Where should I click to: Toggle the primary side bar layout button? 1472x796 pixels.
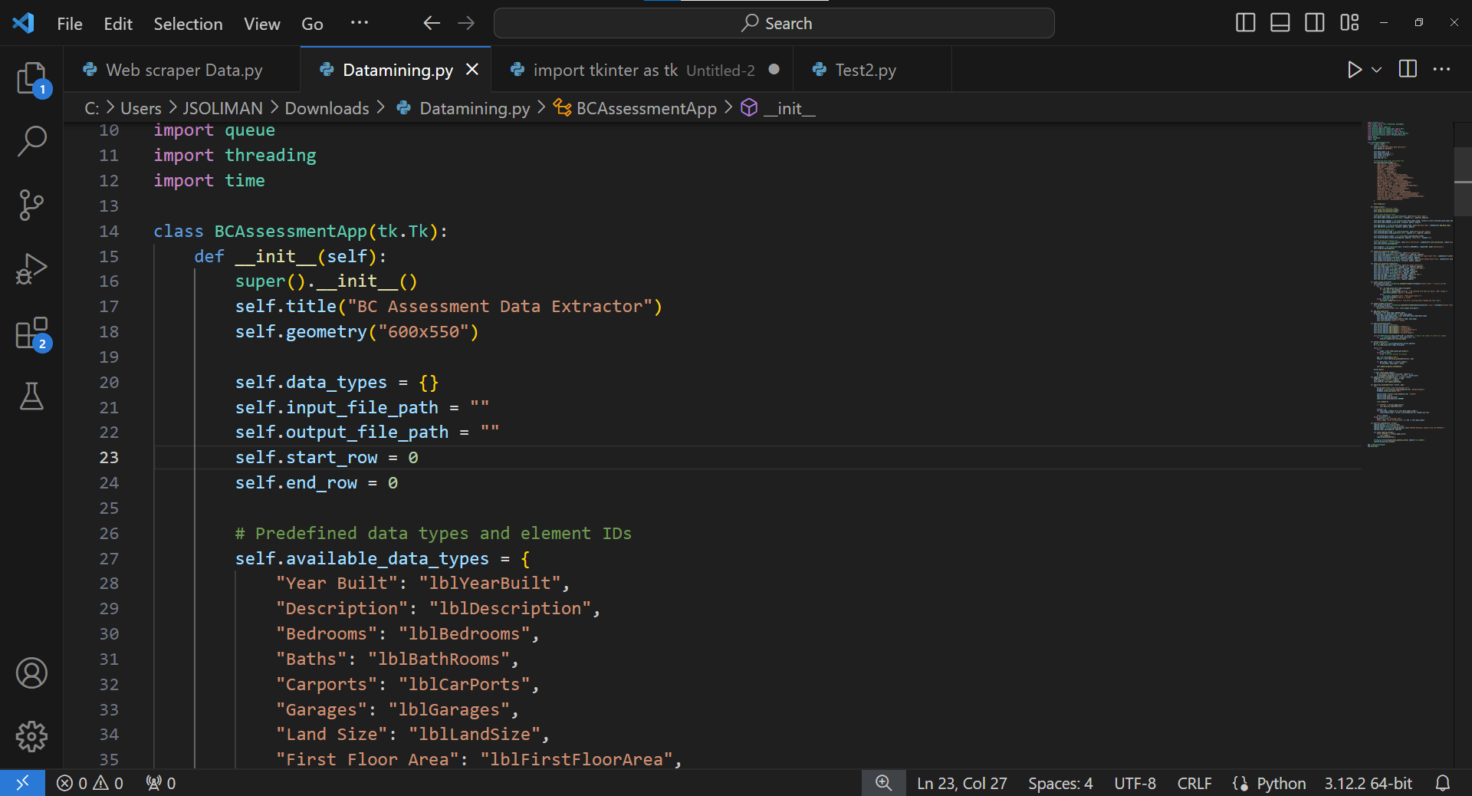(1245, 23)
